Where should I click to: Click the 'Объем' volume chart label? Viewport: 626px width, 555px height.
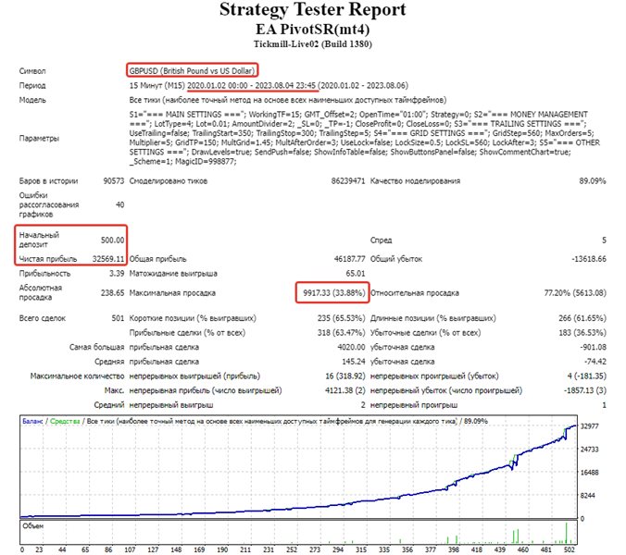pyautogui.click(x=32, y=526)
